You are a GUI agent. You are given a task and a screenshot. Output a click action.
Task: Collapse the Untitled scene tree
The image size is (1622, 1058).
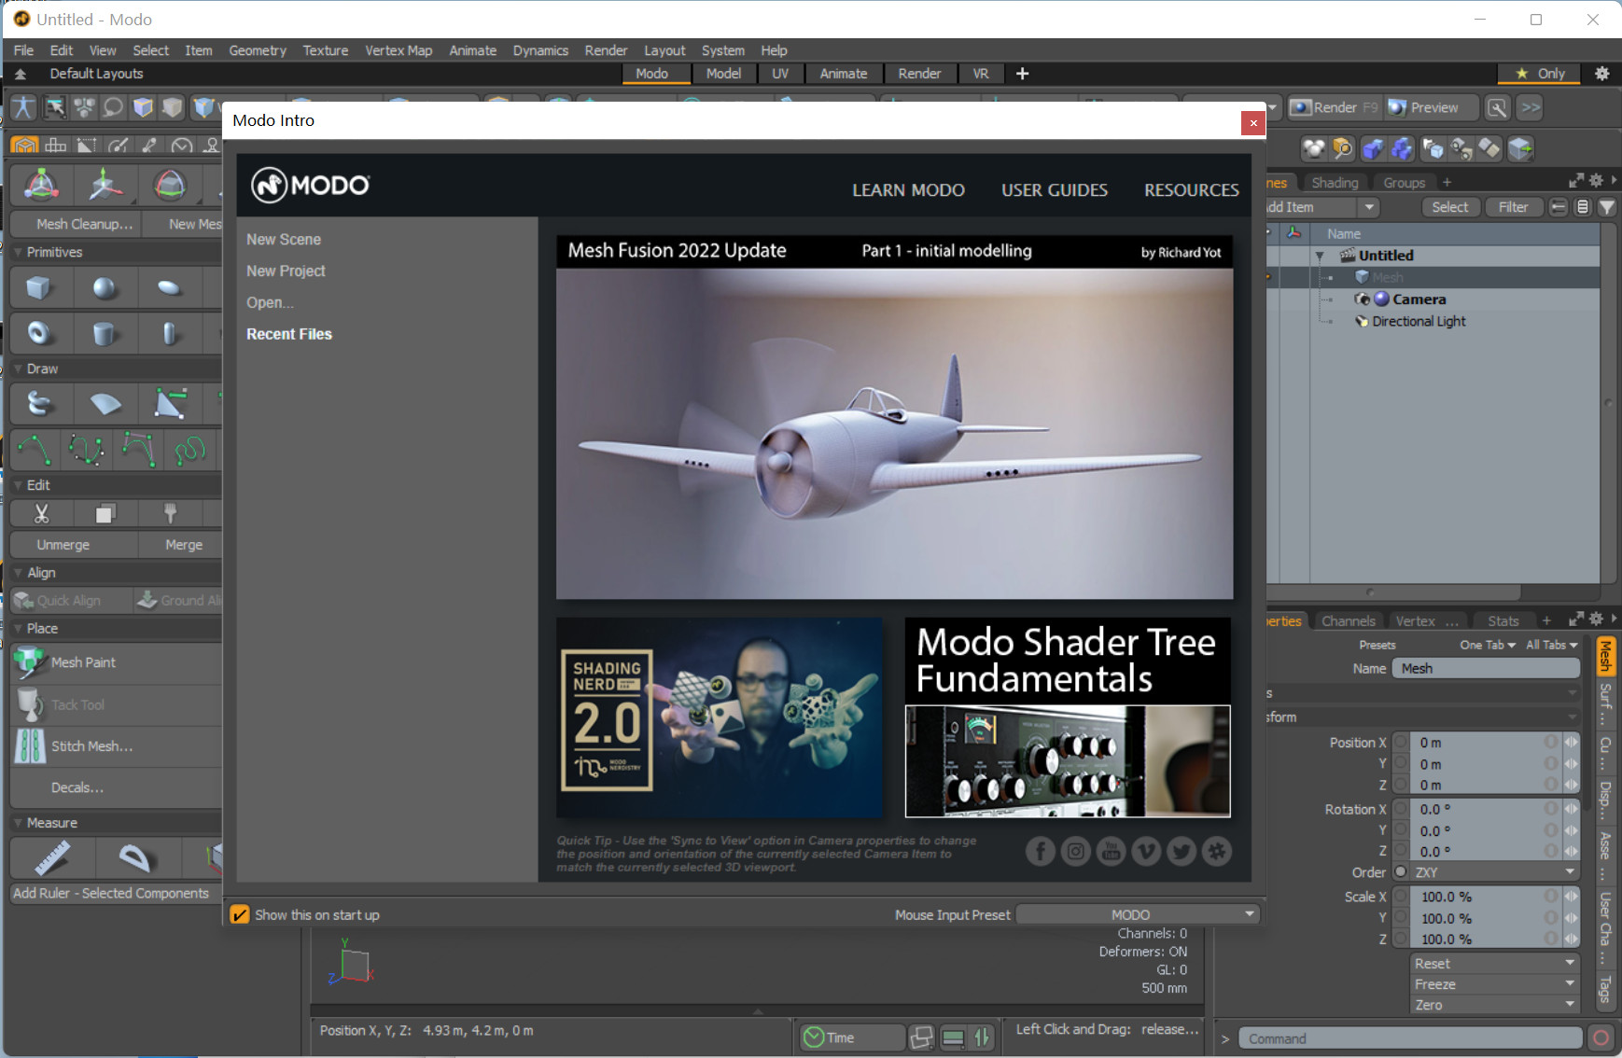[x=1320, y=256]
